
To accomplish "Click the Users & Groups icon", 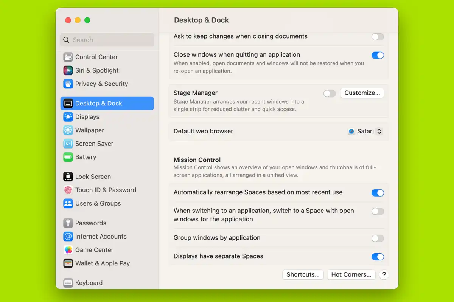I will [68, 203].
